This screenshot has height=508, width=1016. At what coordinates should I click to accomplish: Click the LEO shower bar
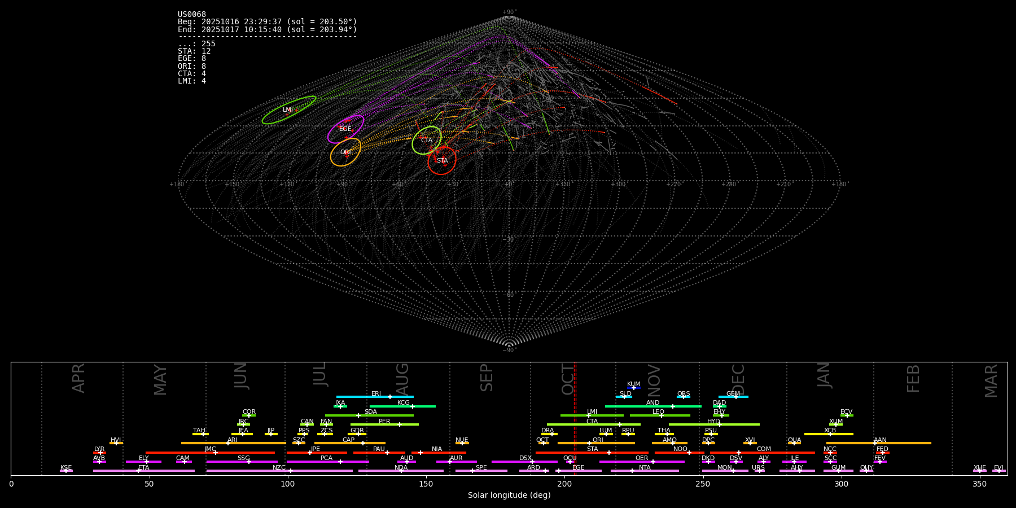(660, 415)
